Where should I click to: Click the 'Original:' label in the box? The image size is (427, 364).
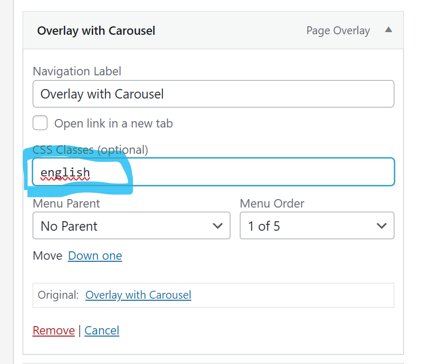click(x=59, y=295)
